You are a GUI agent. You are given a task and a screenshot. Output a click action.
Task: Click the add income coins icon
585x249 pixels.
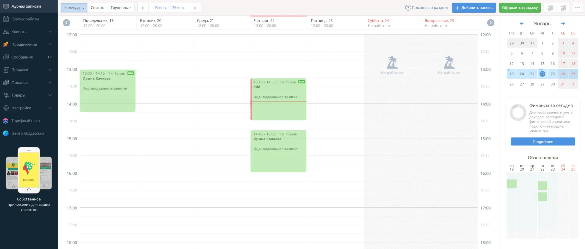point(550,8)
